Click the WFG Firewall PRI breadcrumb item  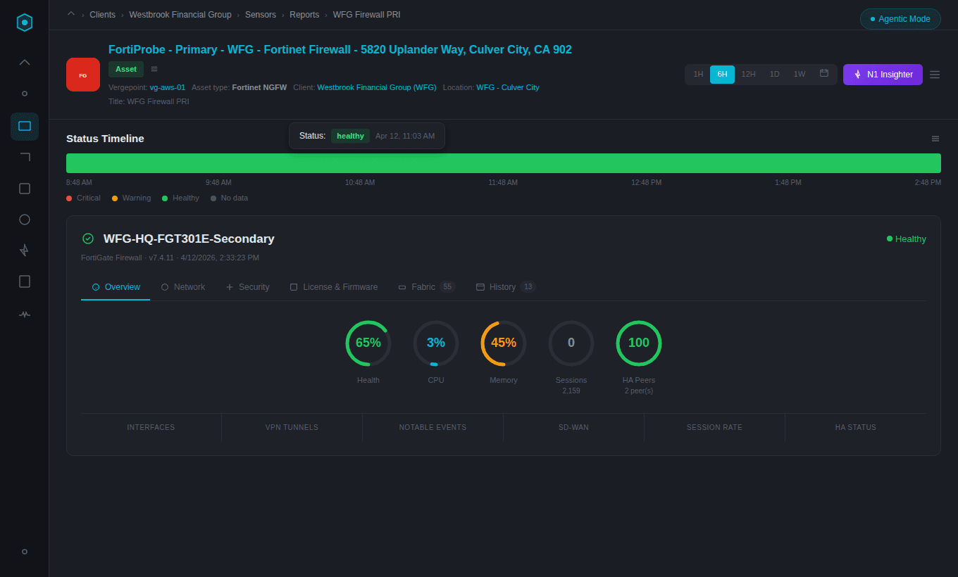click(366, 15)
